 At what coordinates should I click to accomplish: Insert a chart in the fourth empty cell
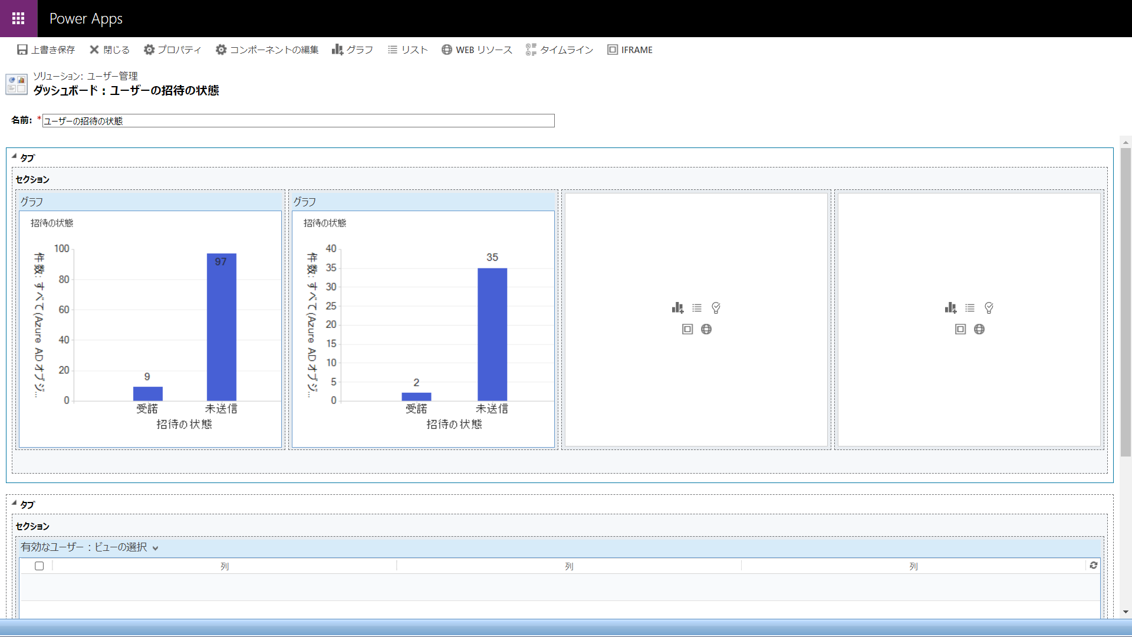pyautogui.click(x=950, y=308)
